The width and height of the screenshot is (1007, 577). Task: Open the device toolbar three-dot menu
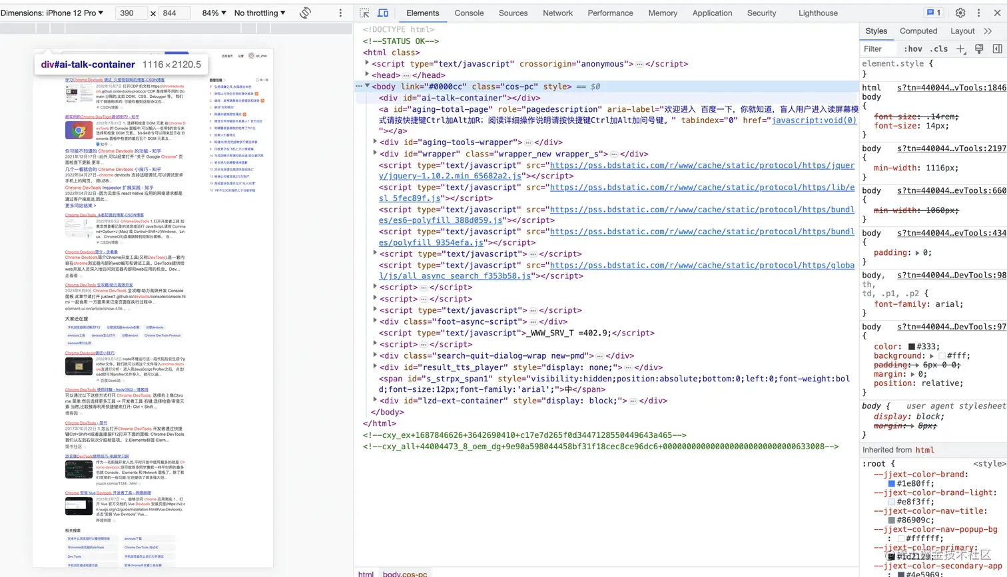pyautogui.click(x=340, y=13)
